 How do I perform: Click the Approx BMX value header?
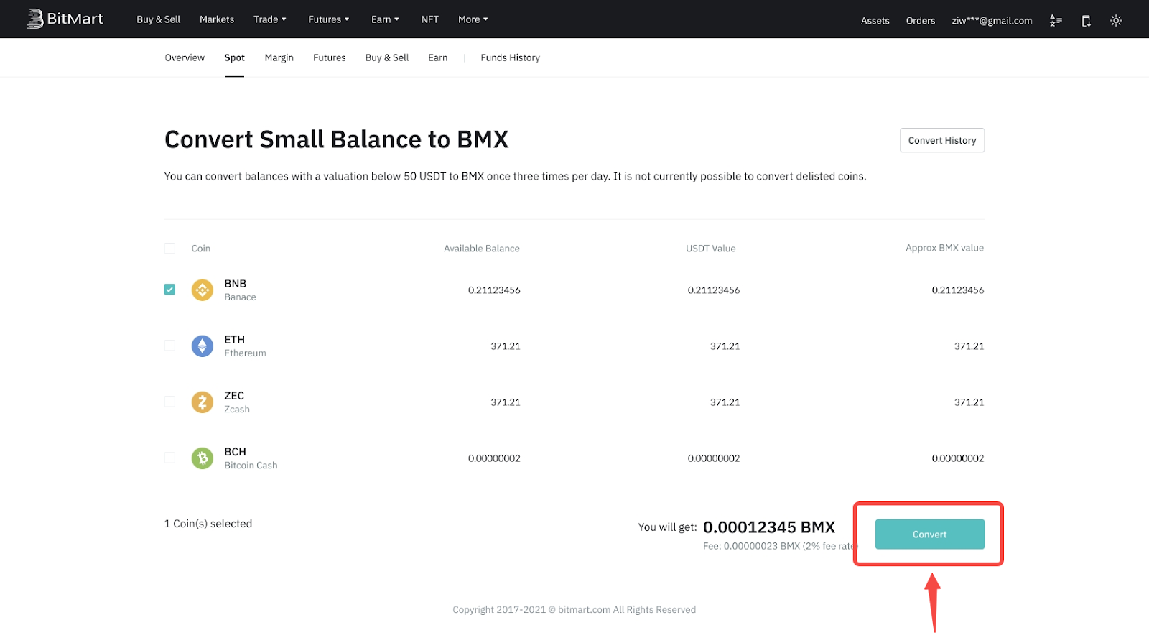(x=944, y=248)
